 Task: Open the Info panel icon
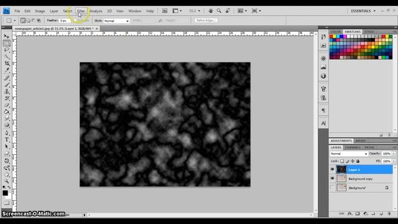tap(323, 76)
